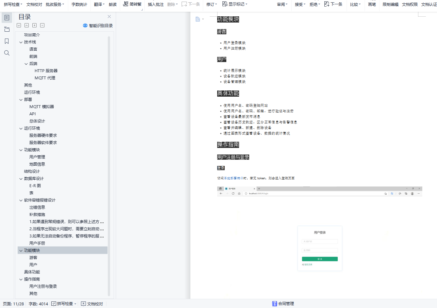Open 合同管理 icon in status bar

(275, 304)
